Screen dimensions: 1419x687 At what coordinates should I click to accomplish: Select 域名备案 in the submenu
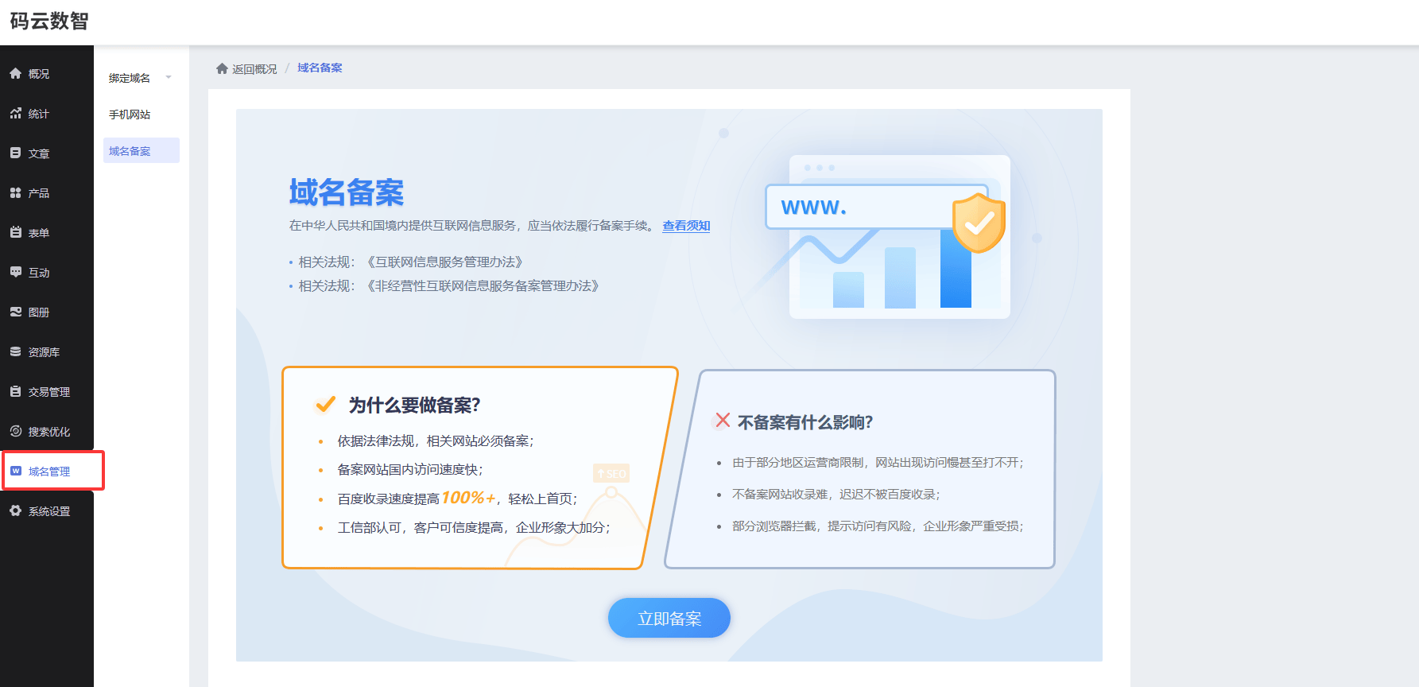click(130, 151)
